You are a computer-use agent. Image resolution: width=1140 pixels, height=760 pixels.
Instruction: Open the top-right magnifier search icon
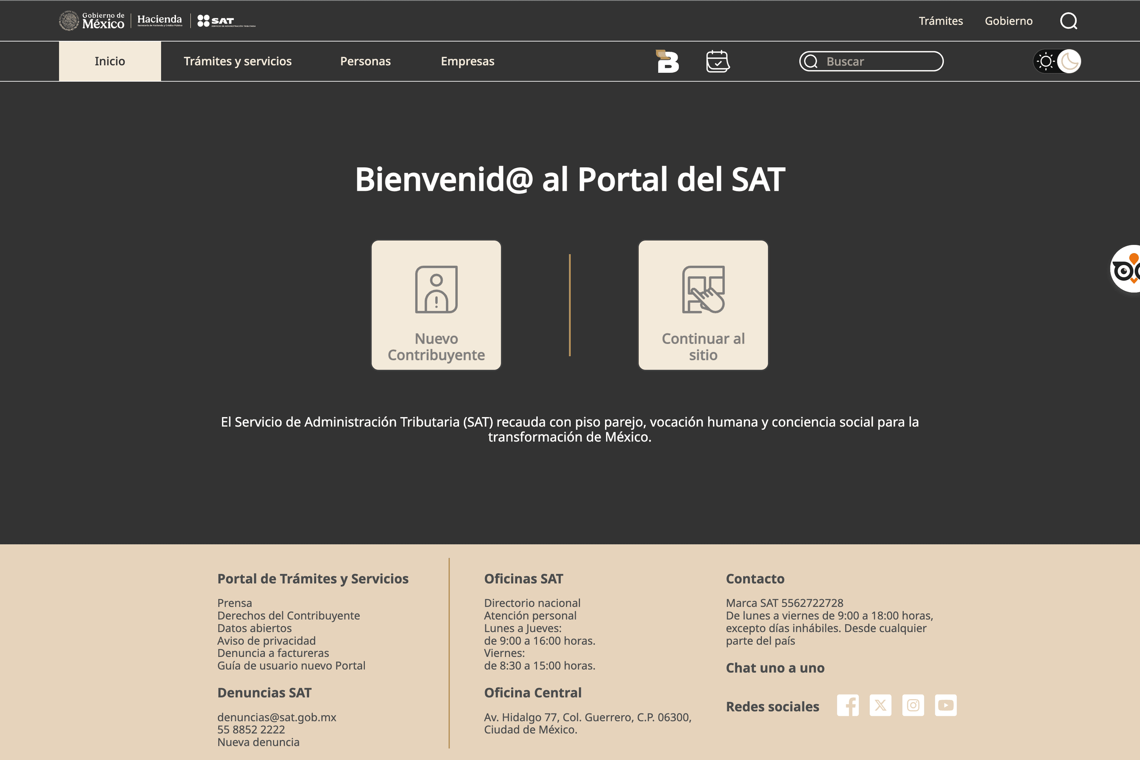pyautogui.click(x=1069, y=21)
